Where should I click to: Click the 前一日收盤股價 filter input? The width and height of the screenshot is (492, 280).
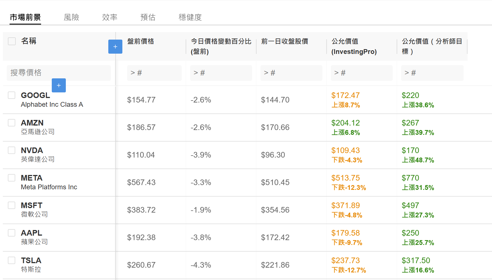point(291,73)
